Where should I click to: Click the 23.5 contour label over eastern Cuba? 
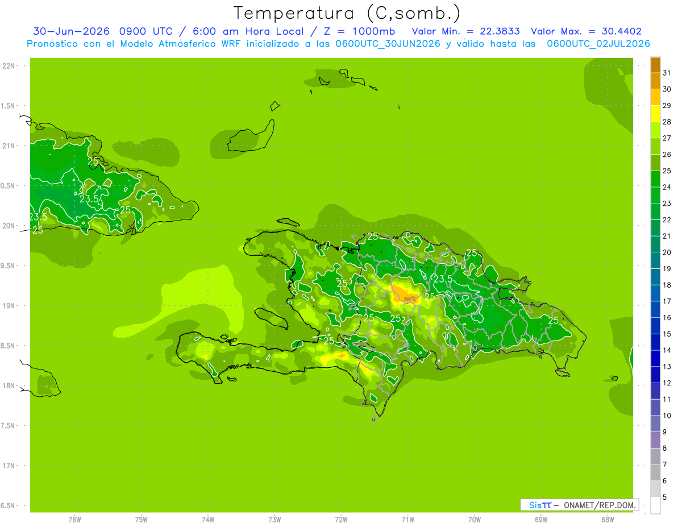coord(89,199)
